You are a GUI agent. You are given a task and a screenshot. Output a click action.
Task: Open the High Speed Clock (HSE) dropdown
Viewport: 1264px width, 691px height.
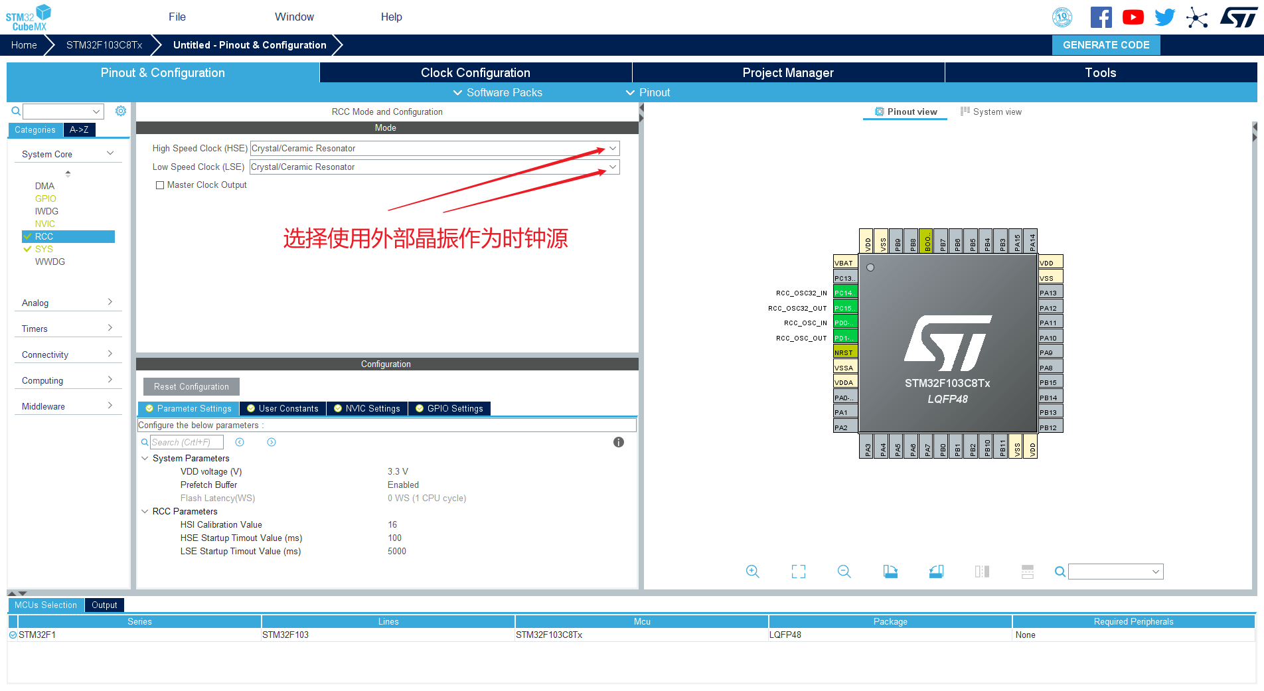tap(435, 148)
